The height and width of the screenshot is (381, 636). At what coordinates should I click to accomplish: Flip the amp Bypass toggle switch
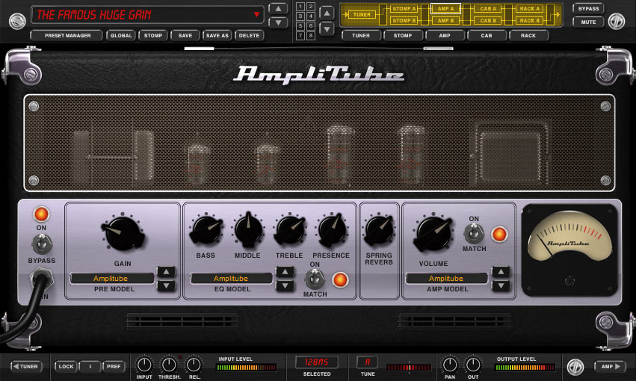click(x=42, y=244)
